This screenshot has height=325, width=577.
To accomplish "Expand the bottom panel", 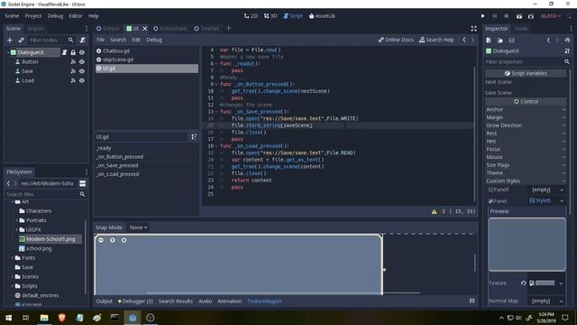I will 472,301.
